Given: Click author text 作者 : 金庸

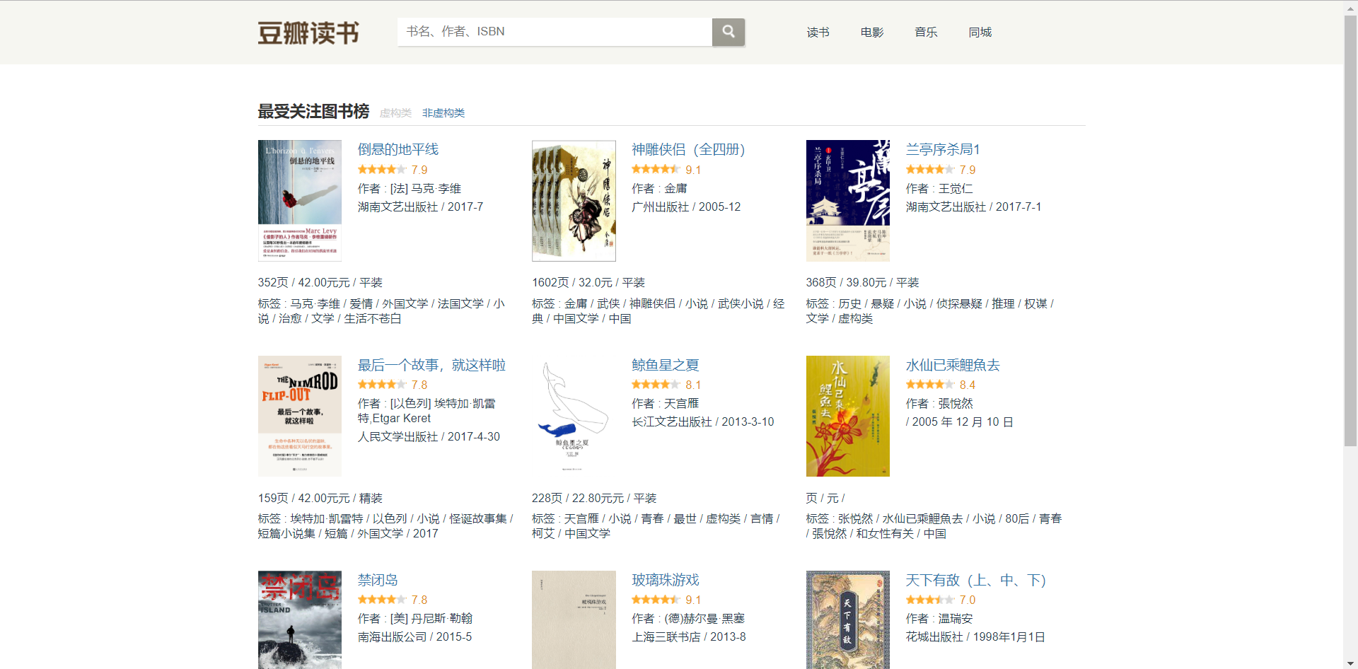Looking at the screenshot, I should pos(659,188).
